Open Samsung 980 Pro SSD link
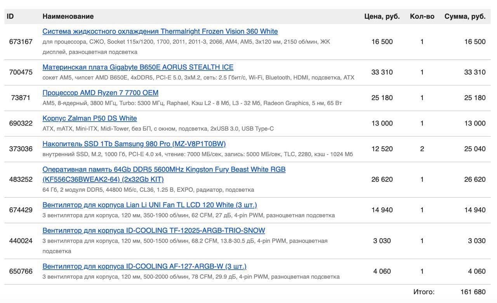Image resolution: width=497 pixels, height=303 pixels. pyautogui.click(x=134, y=144)
